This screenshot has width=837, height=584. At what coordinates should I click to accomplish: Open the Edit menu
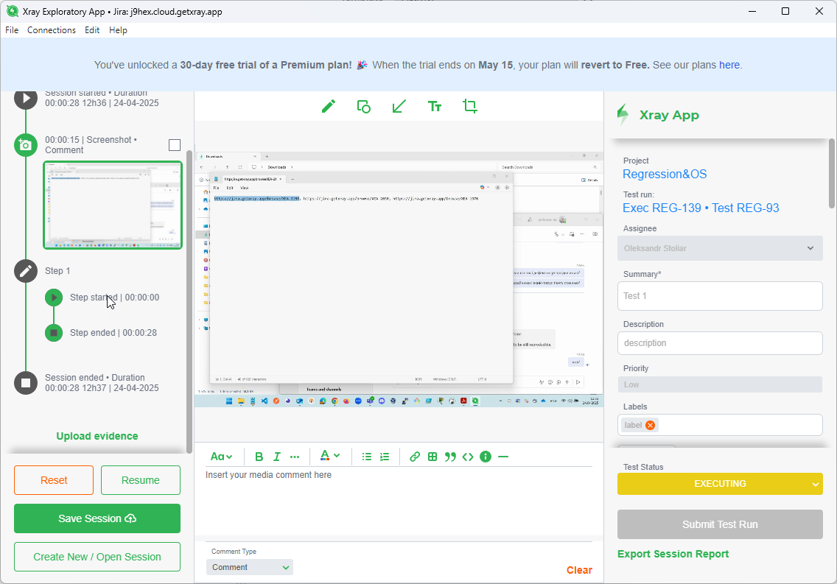(x=92, y=30)
